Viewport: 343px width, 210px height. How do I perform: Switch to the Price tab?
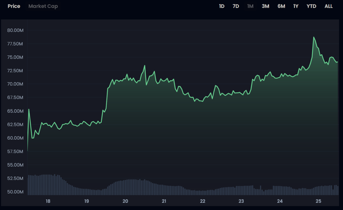(14, 6)
